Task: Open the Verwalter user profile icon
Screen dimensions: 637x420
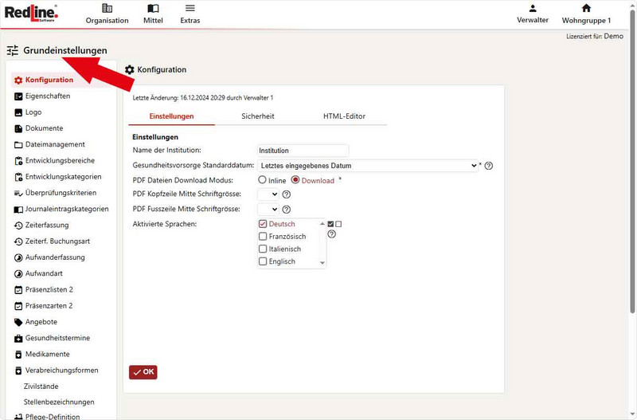Action: point(533,9)
